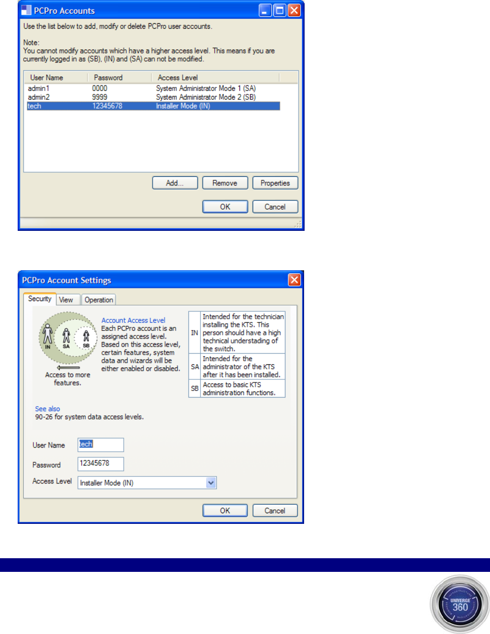490x634 pixels.
Task: Cancel the PCPro Account Settings dialog
Action: [x=275, y=511]
